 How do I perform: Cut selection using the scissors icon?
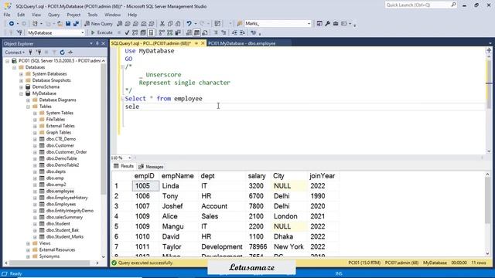pyautogui.click(x=162, y=24)
